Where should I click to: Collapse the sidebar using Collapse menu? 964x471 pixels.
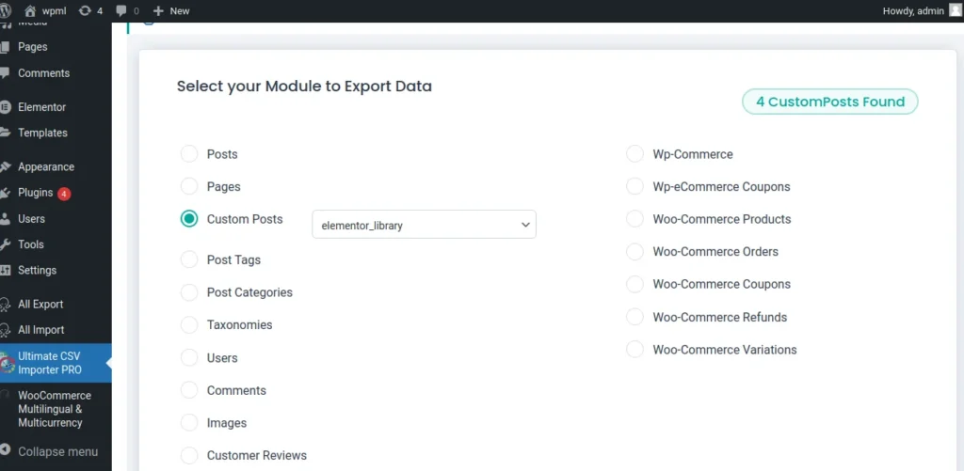pyautogui.click(x=56, y=451)
